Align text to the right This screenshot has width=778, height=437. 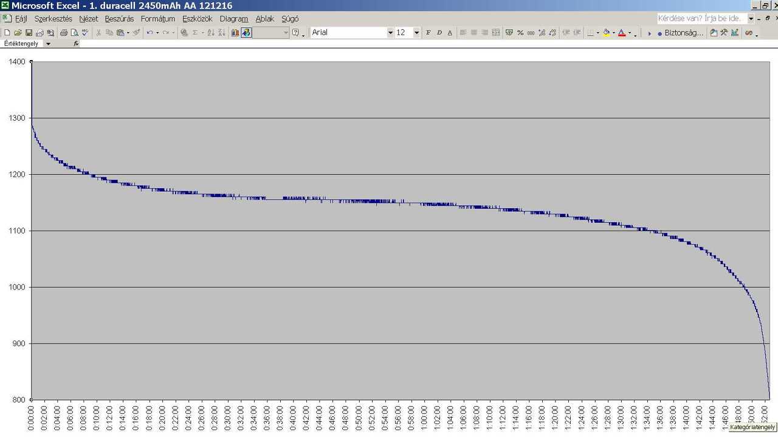click(484, 33)
